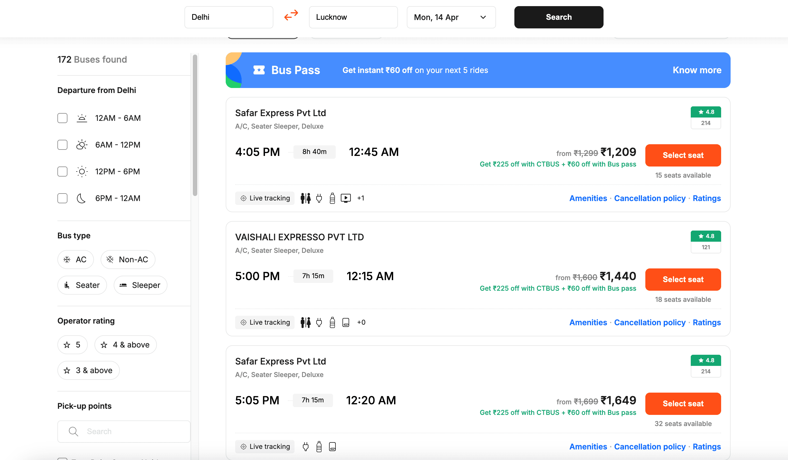Open Know more link on Bus Pass banner

click(x=697, y=70)
